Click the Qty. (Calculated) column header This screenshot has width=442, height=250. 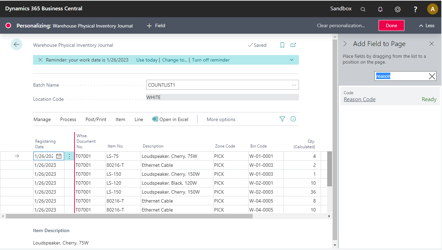[x=304, y=144]
